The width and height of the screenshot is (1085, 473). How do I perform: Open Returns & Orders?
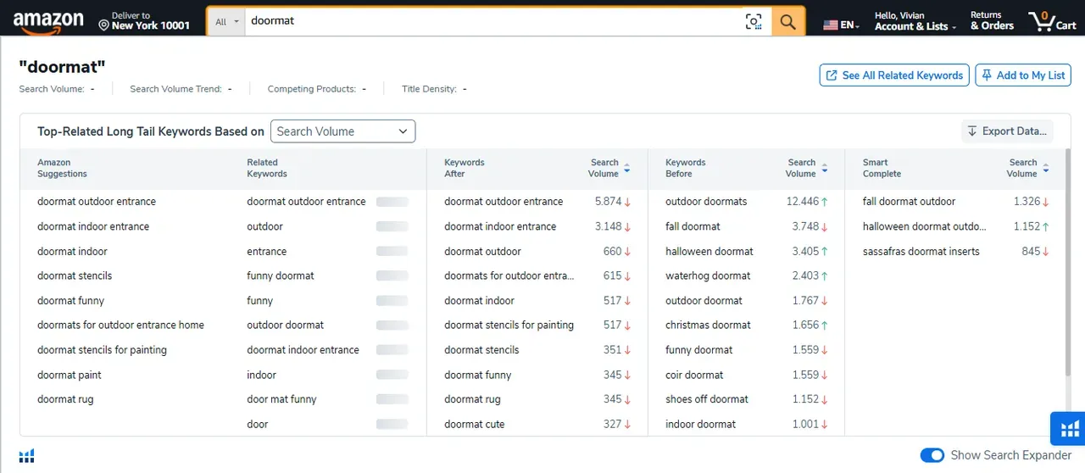click(992, 21)
